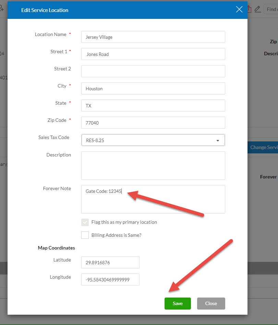Focus the Zip Code field

pos(153,123)
